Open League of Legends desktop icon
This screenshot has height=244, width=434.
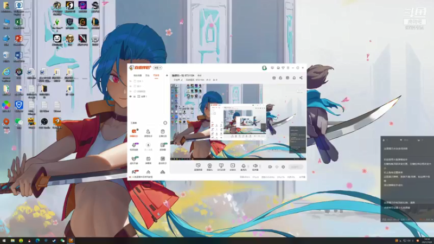[x=95, y=23]
